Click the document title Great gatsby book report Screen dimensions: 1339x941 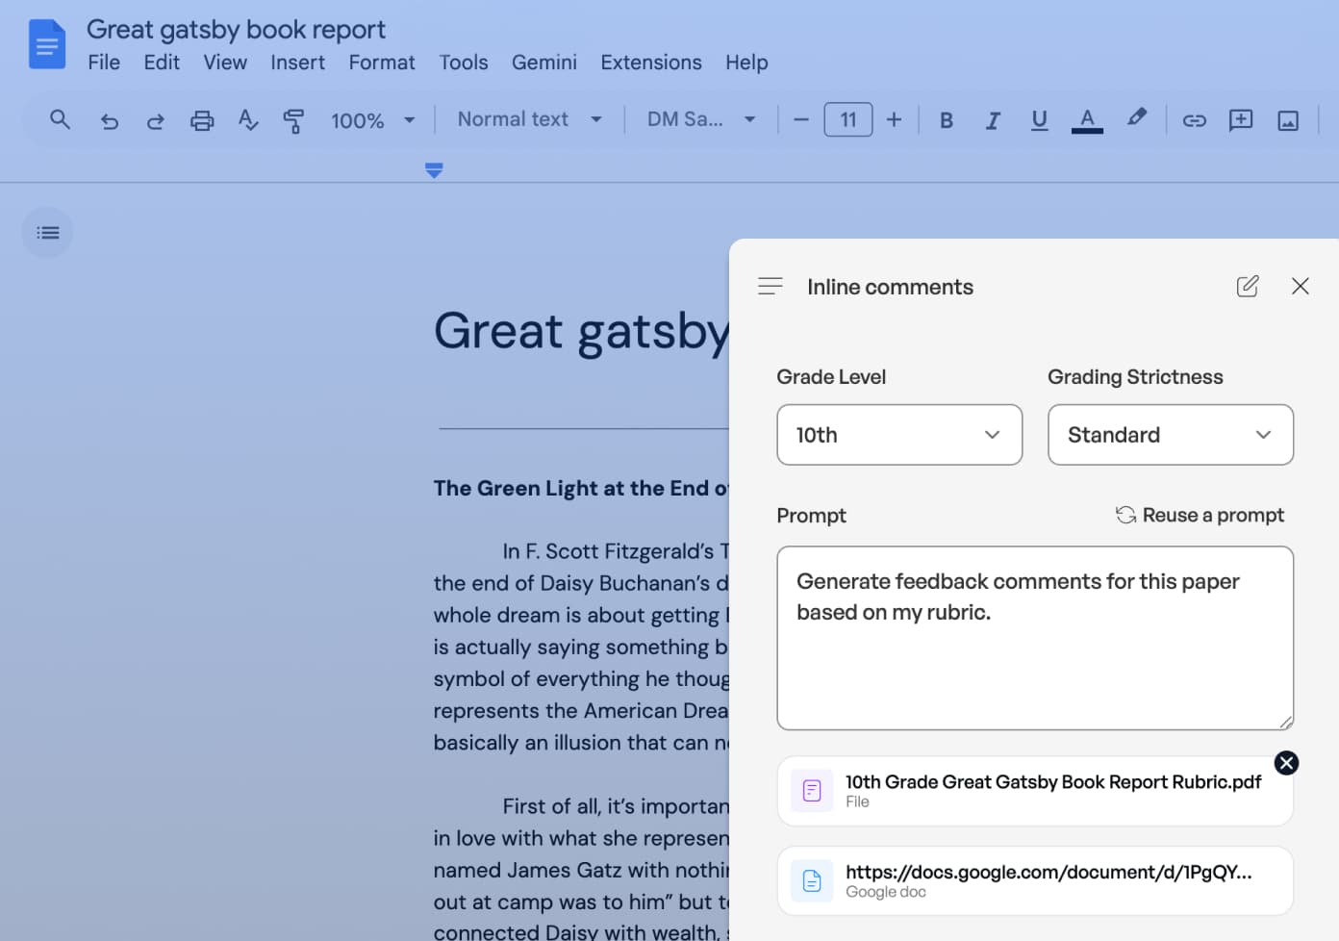(236, 30)
